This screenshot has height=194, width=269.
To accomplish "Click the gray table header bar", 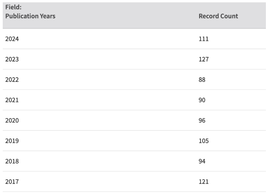I will point(134,16).
